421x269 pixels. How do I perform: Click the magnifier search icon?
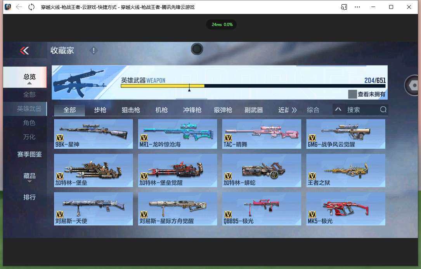(x=383, y=109)
